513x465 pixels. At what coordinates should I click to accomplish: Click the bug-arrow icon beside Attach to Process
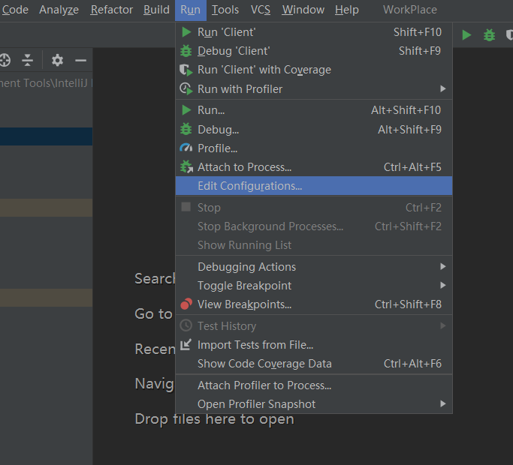coord(186,167)
